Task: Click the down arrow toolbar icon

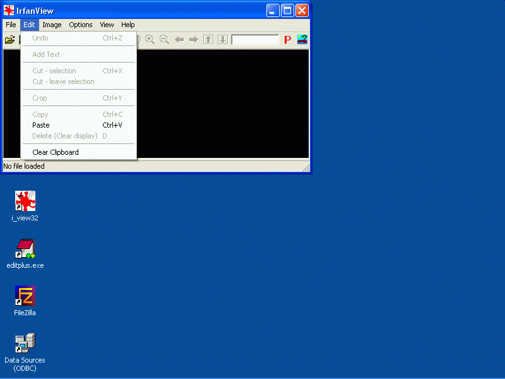Action: point(223,40)
